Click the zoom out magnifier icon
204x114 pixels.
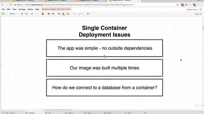point(26,14)
